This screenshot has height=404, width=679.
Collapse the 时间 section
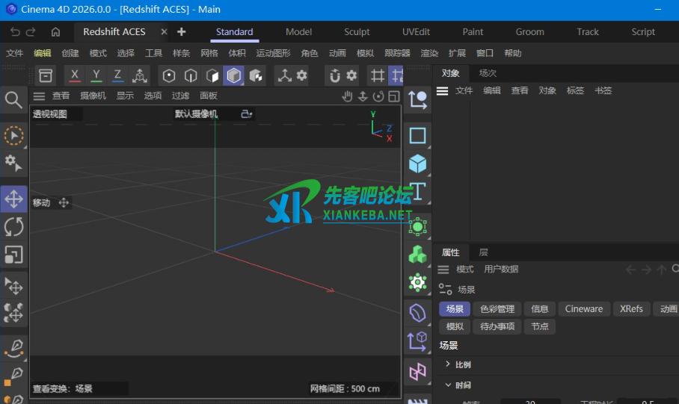(x=448, y=385)
